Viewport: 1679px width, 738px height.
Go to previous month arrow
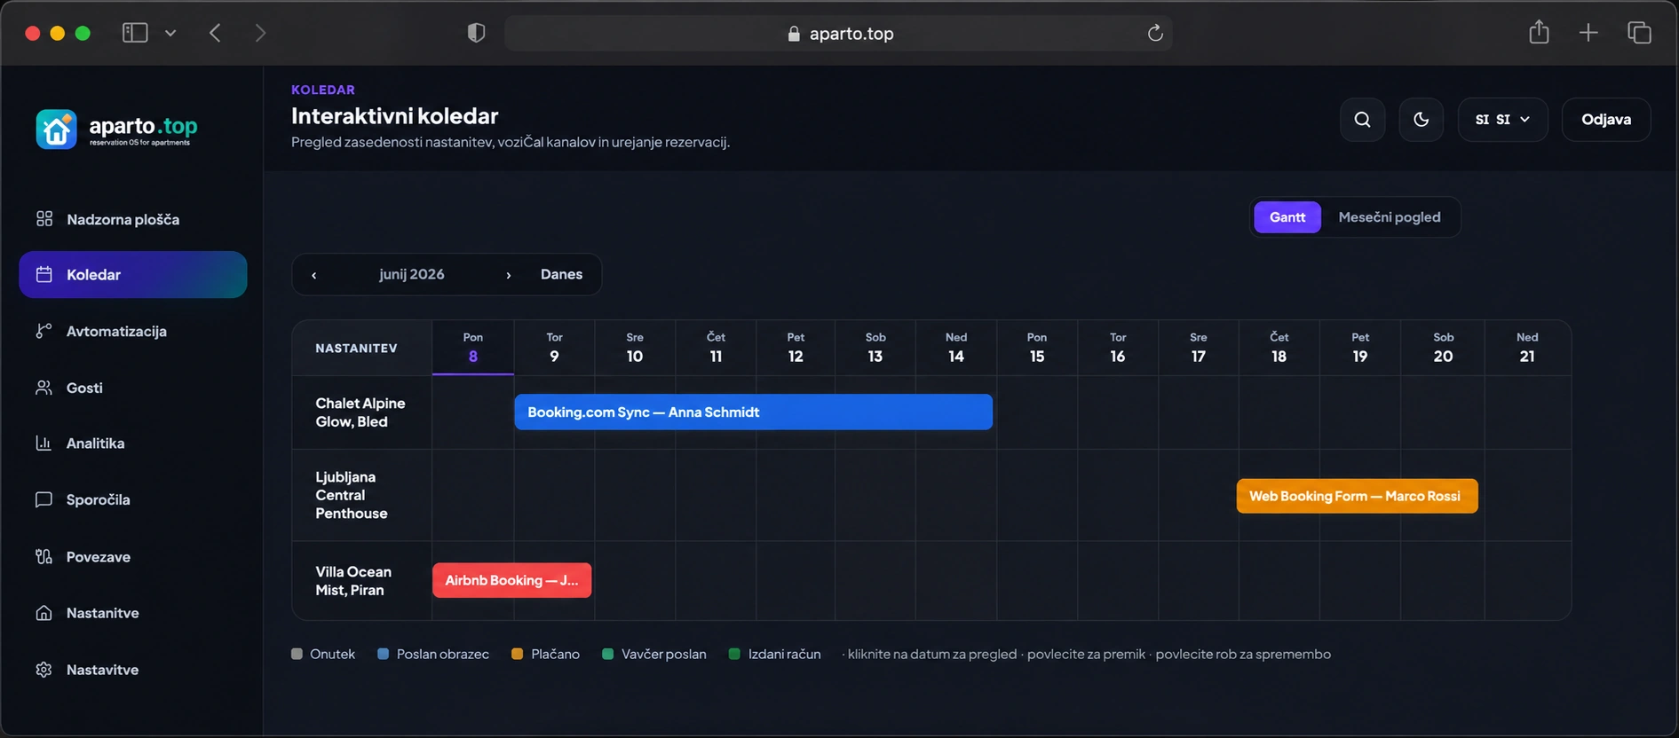pyautogui.click(x=314, y=275)
